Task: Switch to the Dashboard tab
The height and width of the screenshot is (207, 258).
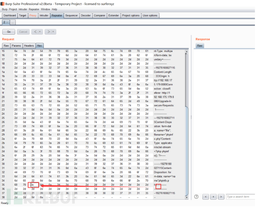Action: pyautogui.click(x=10, y=15)
